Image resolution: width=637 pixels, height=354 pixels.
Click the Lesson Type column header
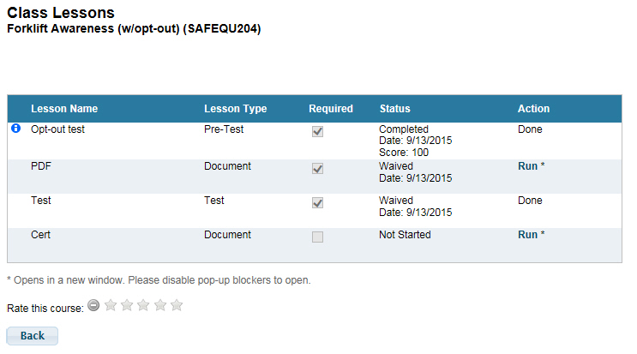point(235,109)
